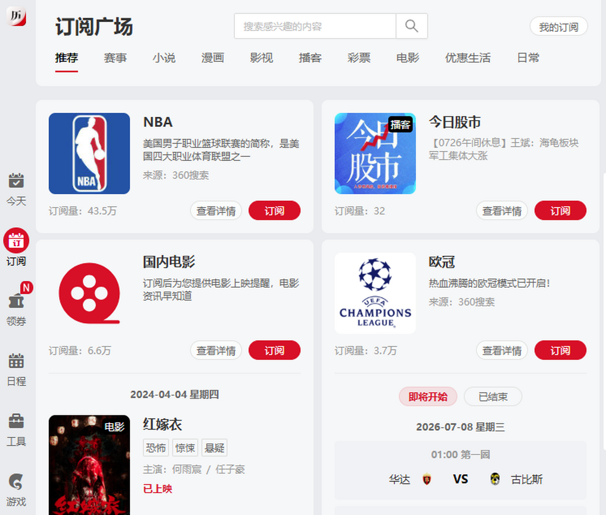Click the 华达 team badge icon

[x=427, y=479]
